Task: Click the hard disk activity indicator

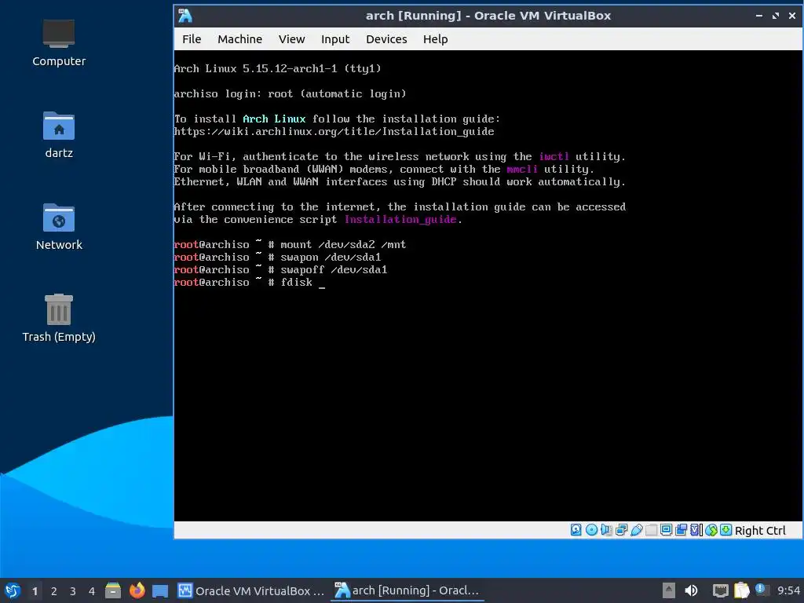Action: (x=576, y=530)
